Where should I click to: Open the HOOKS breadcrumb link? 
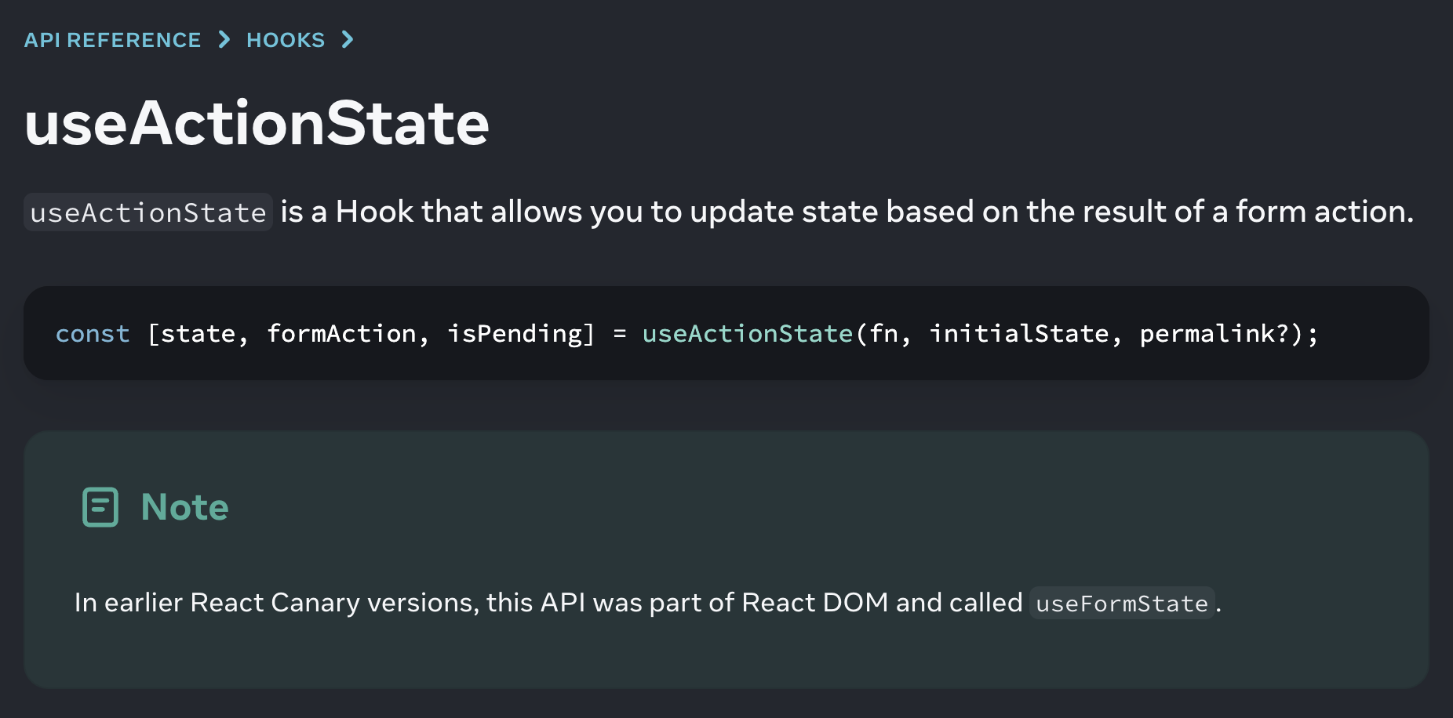click(x=286, y=40)
